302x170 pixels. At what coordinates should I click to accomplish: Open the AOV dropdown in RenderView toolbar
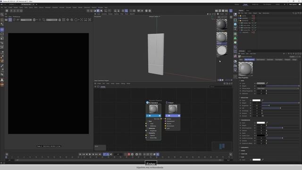[26, 20]
